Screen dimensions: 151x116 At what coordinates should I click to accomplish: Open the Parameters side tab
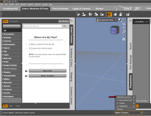pyautogui.click(x=131, y=82)
